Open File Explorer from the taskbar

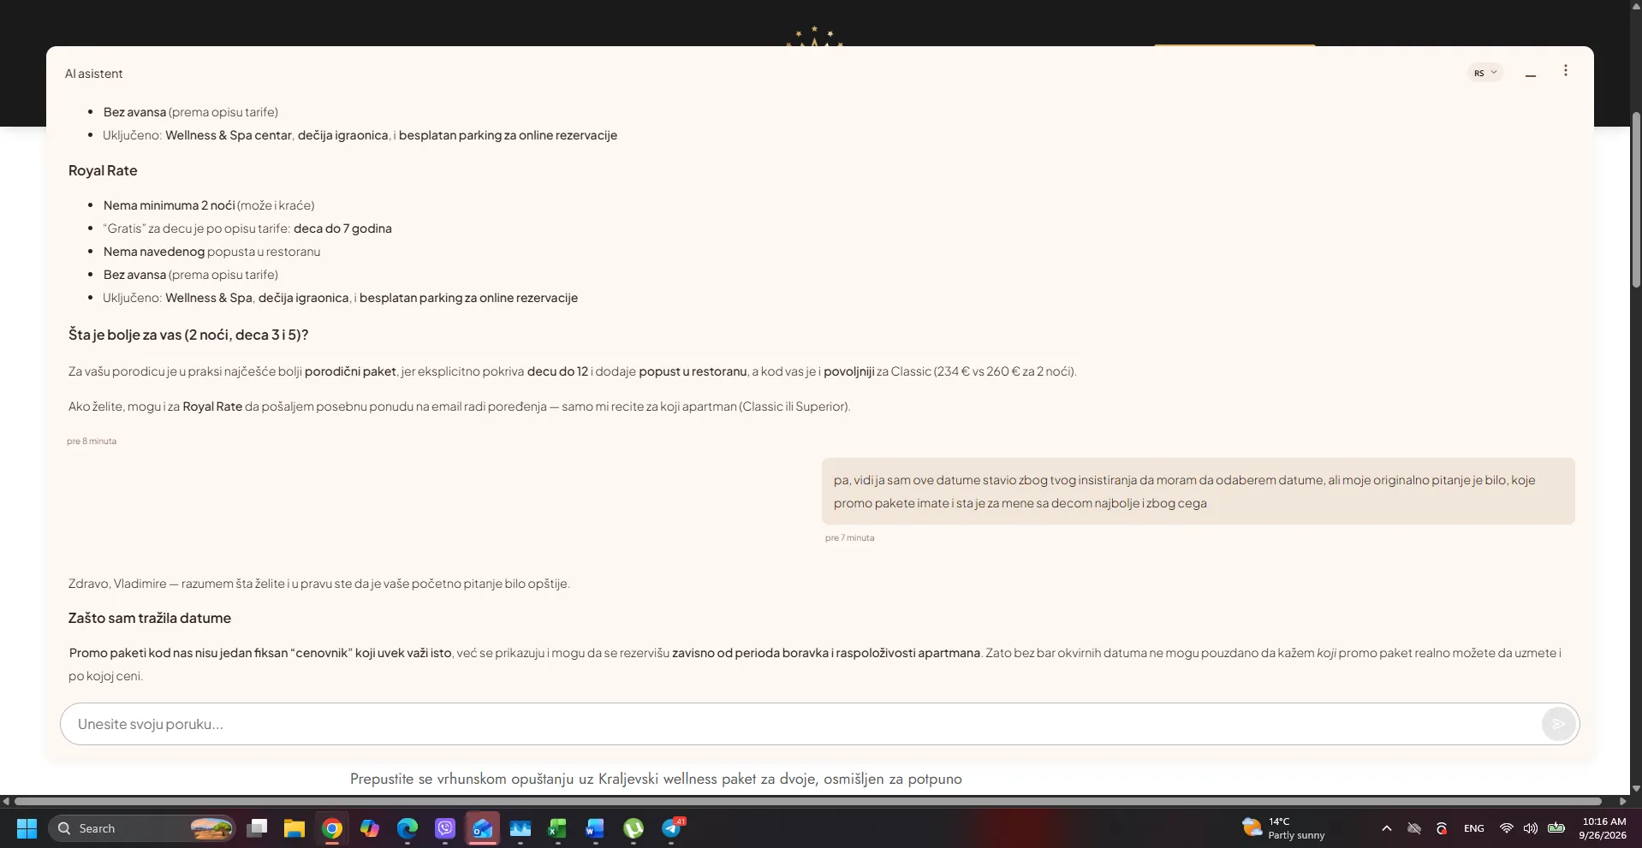pyautogui.click(x=294, y=828)
